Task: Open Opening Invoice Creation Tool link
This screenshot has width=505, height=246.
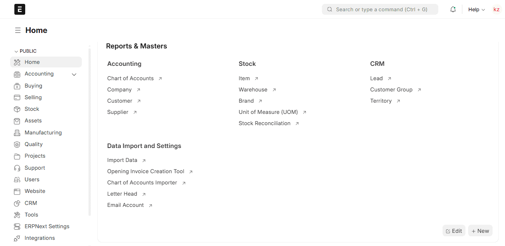Action: coord(146,171)
